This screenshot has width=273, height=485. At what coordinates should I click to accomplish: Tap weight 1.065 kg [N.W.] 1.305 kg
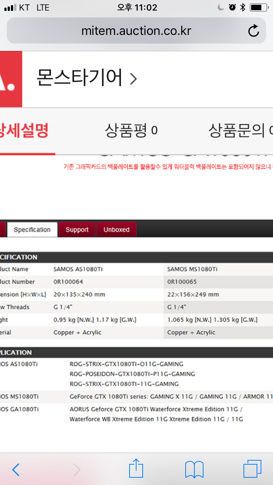(213, 320)
